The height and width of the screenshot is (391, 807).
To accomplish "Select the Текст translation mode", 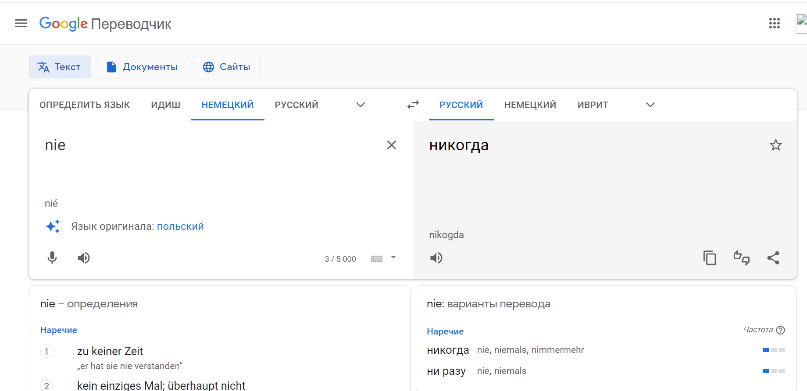I will point(60,67).
